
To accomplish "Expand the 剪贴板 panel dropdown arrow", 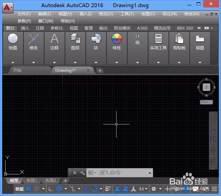I will [179, 63].
